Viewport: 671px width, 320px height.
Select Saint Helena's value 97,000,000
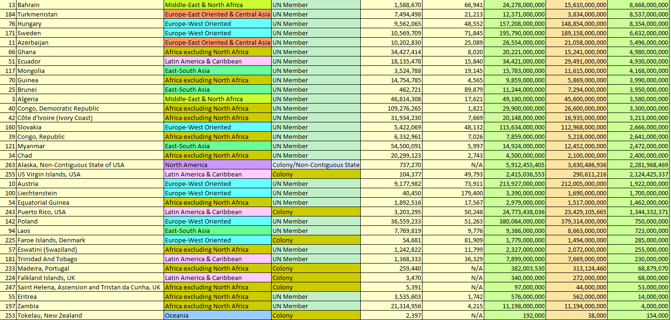point(515,287)
